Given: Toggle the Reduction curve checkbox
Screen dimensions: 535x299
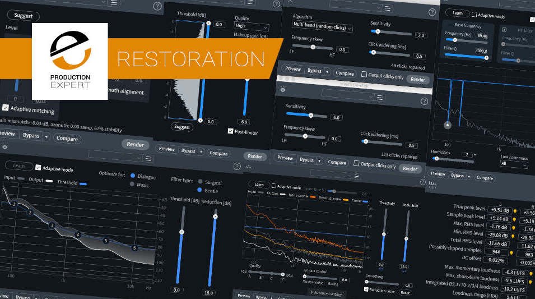Looking at the screenshot, I should pyautogui.click(x=366, y=289).
